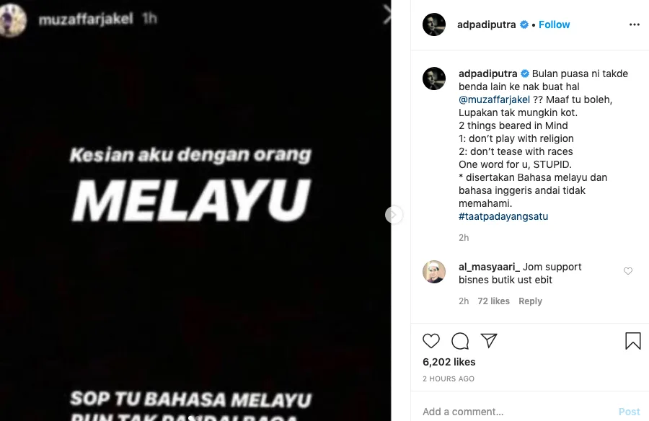The image size is (649, 421).
Task: Open comments via speech bubble icon
Action: point(460,341)
